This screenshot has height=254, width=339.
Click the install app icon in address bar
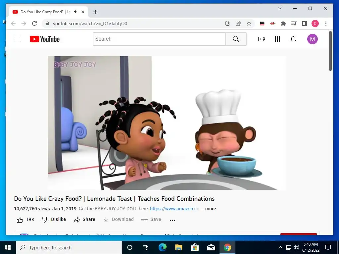[x=228, y=23]
